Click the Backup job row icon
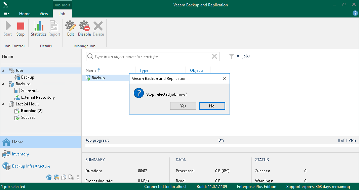The height and width of the screenshot is (190, 359). (88, 78)
